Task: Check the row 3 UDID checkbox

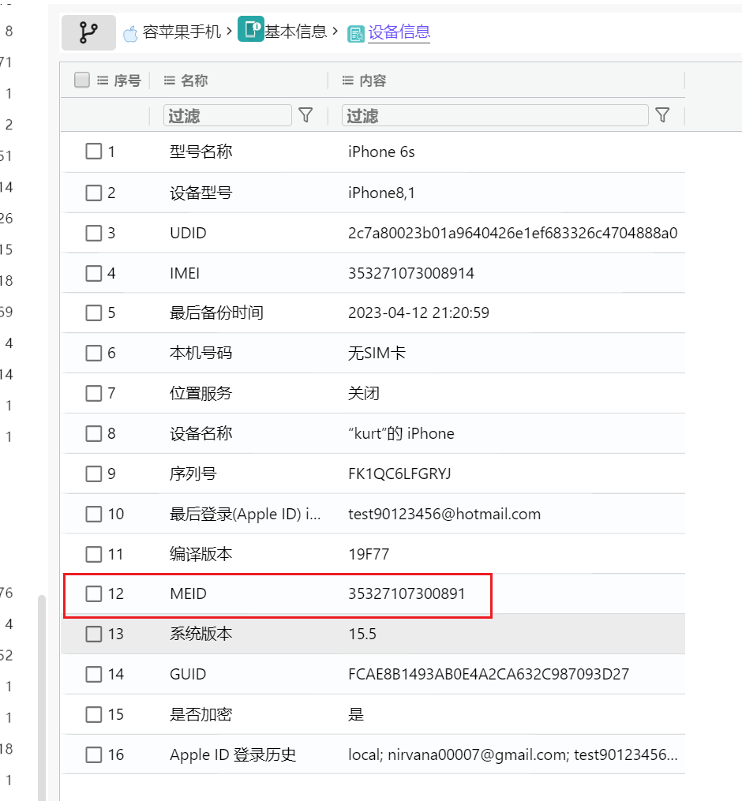Action: pyautogui.click(x=93, y=233)
